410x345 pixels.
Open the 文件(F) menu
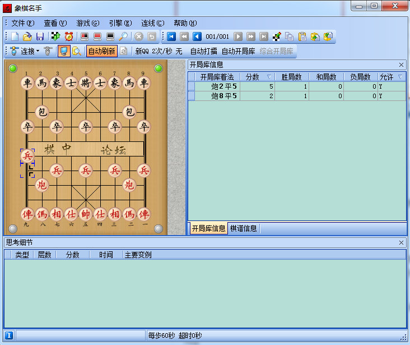click(23, 23)
